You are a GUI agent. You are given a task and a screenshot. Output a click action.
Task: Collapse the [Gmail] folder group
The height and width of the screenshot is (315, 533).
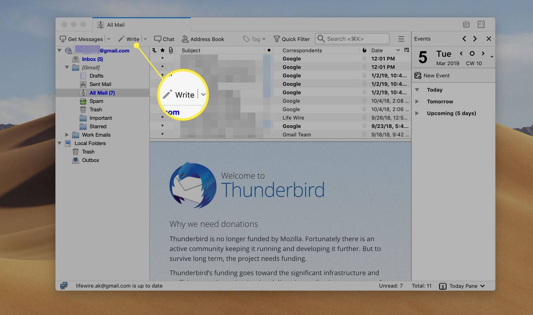tap(67, 67)
